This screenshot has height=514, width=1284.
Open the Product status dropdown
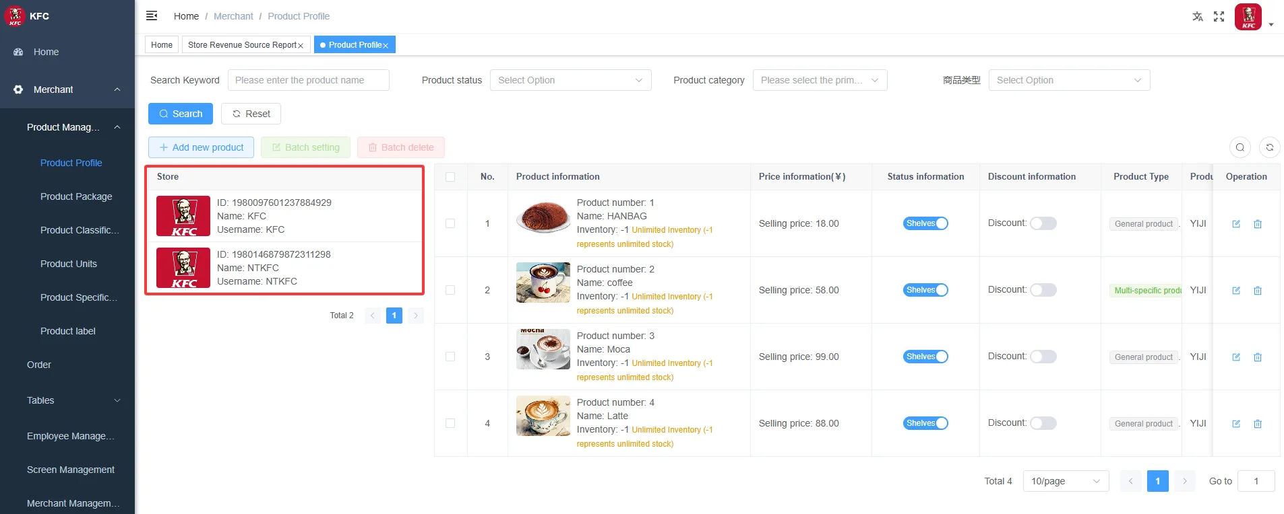(571, 80)
